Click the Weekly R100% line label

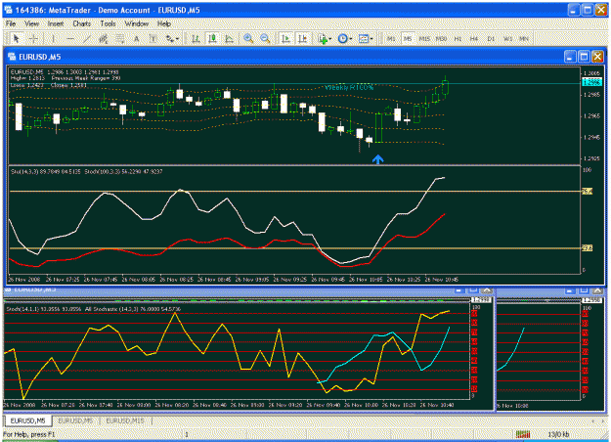tap(349, 87)
